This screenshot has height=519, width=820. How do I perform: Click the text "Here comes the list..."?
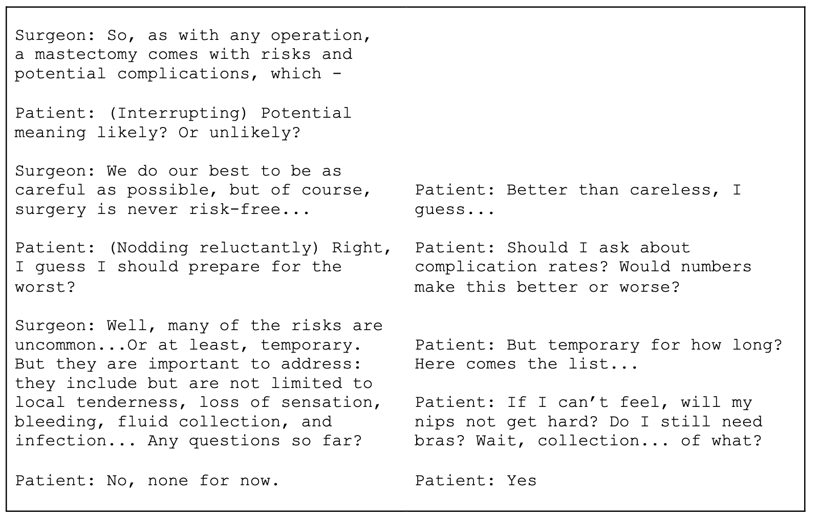coord(527,364)
